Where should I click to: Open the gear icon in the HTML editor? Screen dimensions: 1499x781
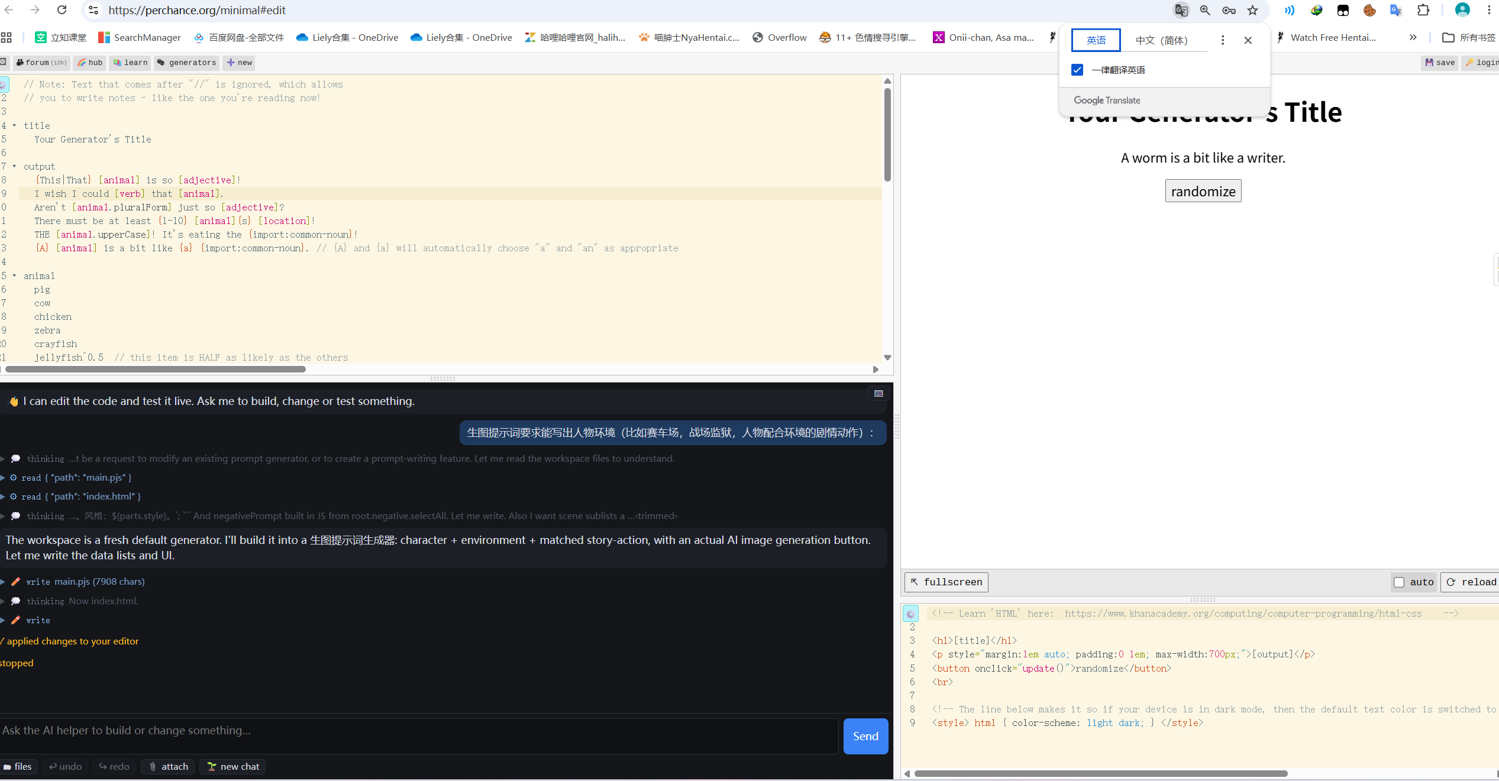tap(910, 614)
